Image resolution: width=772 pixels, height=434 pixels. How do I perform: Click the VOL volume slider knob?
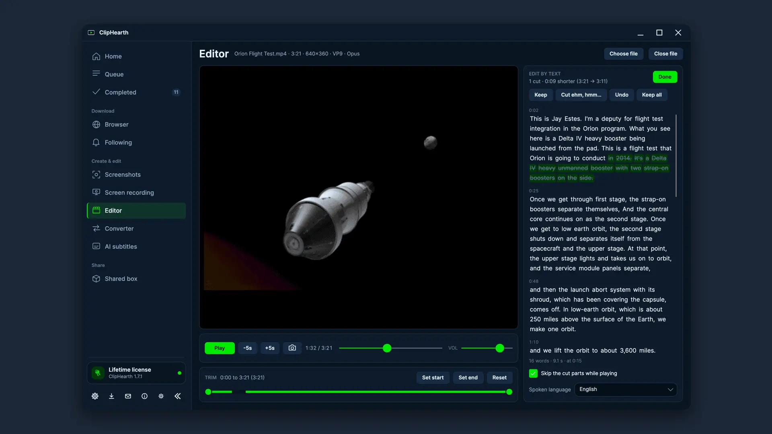500,348
